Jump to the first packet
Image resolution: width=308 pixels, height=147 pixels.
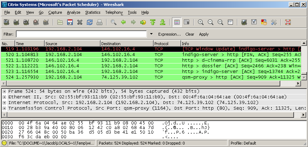tap(153, 22)
